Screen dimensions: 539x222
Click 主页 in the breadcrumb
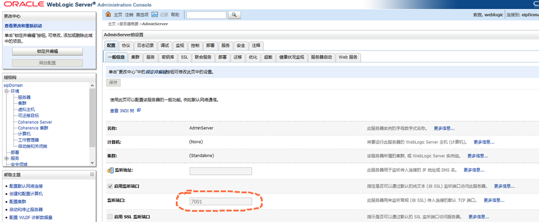click(x=112, y=24)
